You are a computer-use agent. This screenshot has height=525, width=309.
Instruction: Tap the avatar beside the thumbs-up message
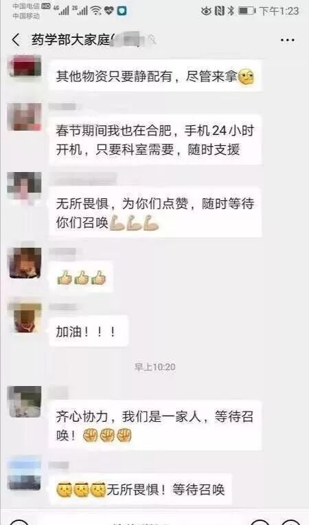[x=25, y=263]
